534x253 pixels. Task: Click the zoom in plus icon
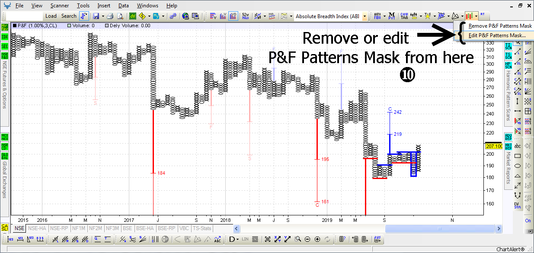click(x=317, y=239)
